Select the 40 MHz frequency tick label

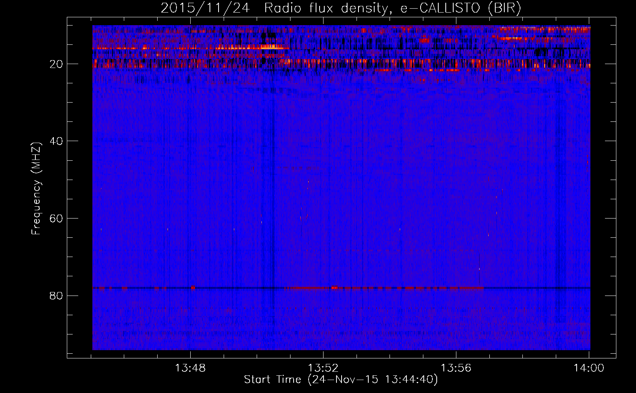point(56,141)
